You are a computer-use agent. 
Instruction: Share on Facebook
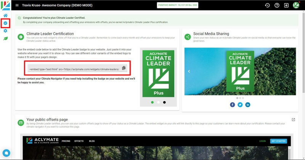tap(233, 105)
